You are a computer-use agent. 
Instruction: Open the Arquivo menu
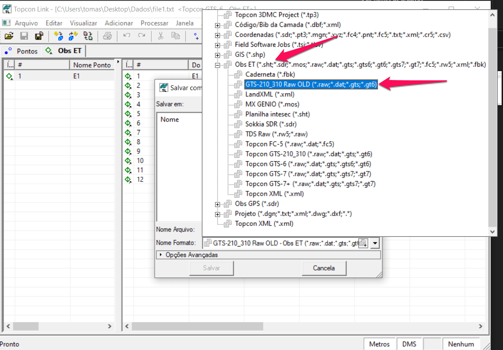point(26,23)
